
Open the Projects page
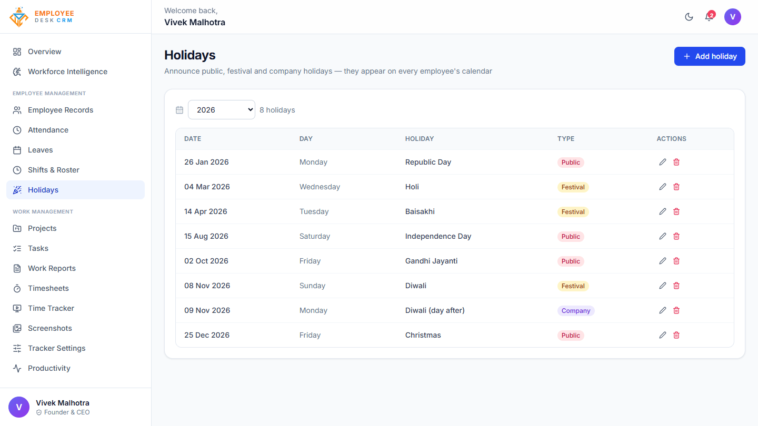coord(75,228)
